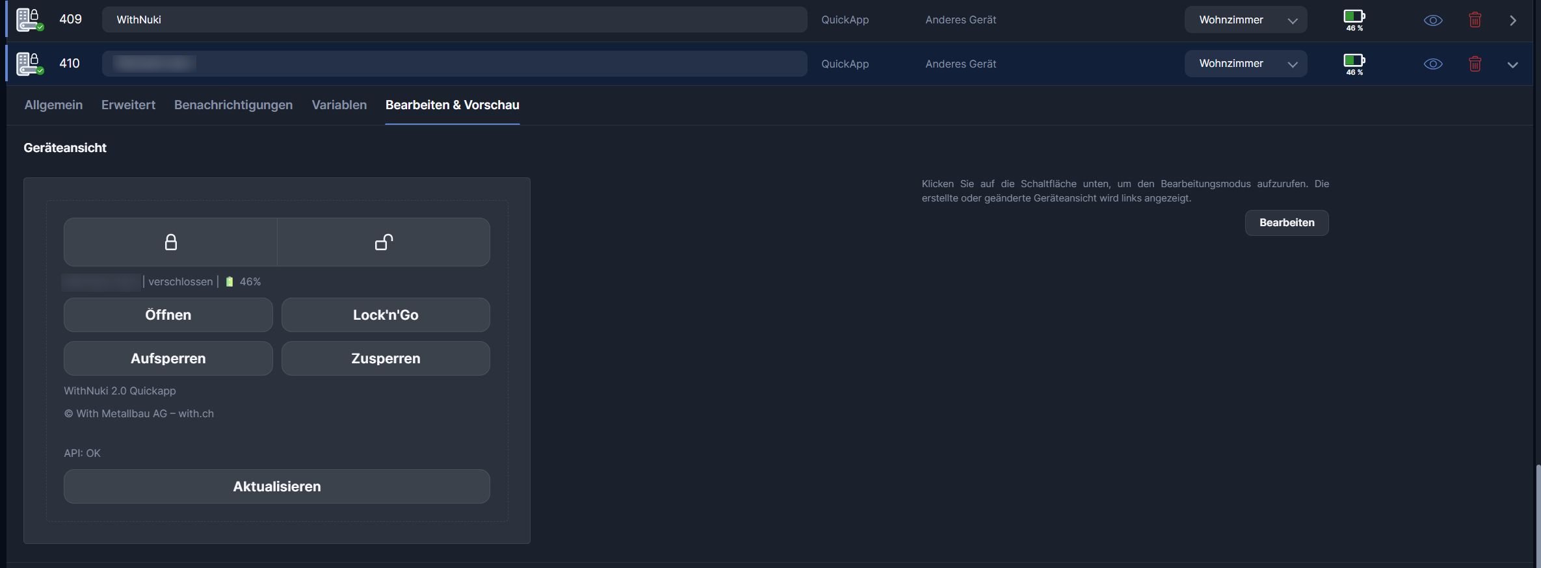The height and width of the screenshot is (568, 1541).
Task: Collapse device 410 row details
Action: [1513, 64]
